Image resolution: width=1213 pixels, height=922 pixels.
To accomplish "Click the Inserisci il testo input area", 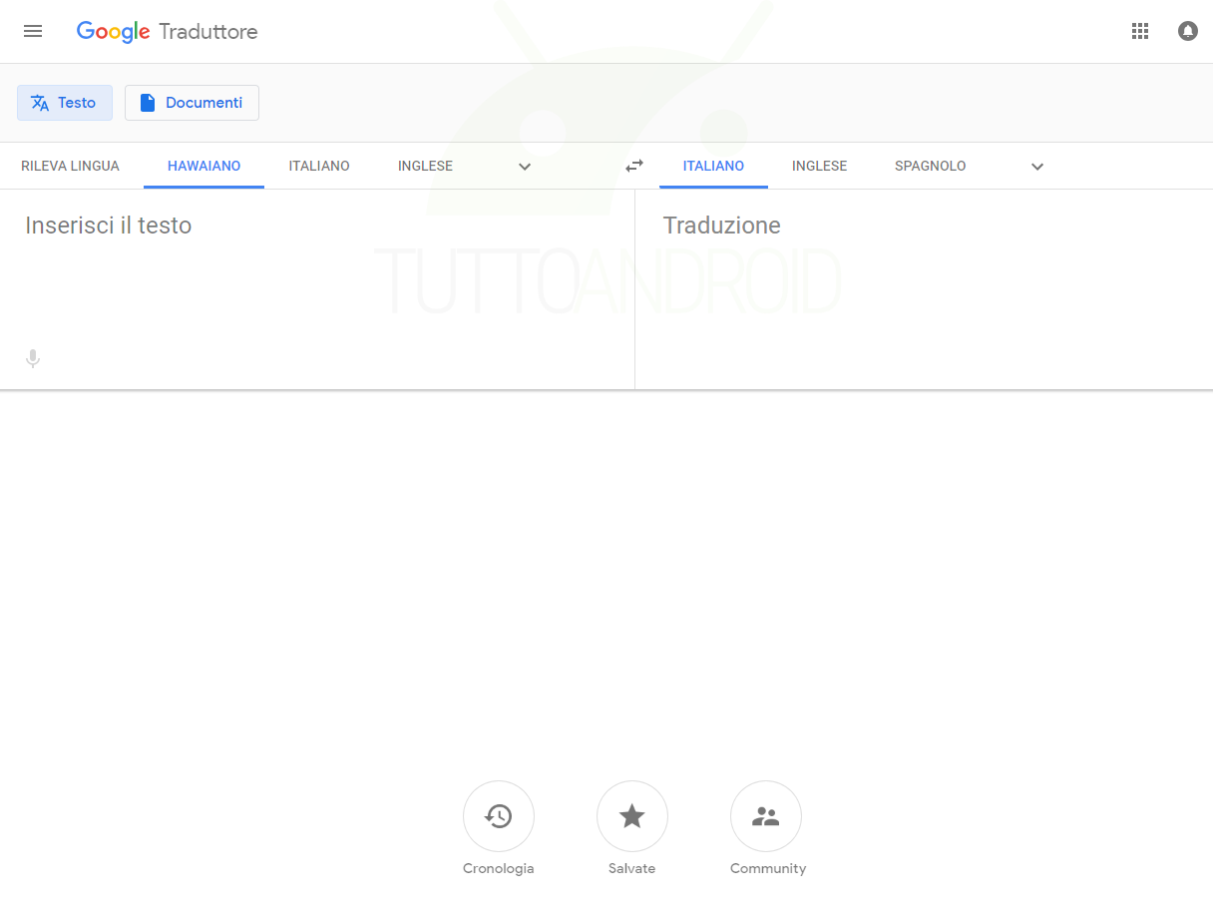I will [299, 259].
